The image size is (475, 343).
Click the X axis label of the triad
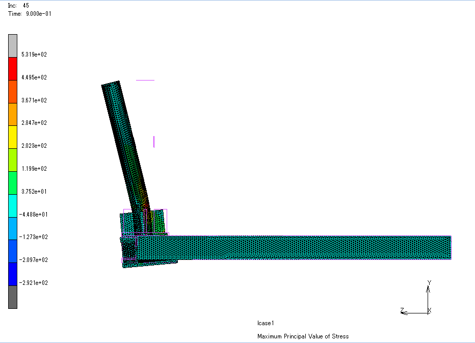click(430, 310)
